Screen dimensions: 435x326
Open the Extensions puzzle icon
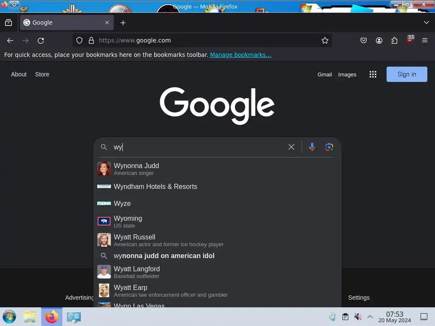click(x=394, y=40)
